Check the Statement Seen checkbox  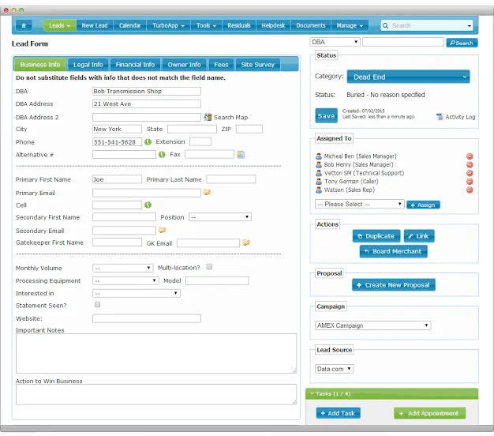point(97,305)
